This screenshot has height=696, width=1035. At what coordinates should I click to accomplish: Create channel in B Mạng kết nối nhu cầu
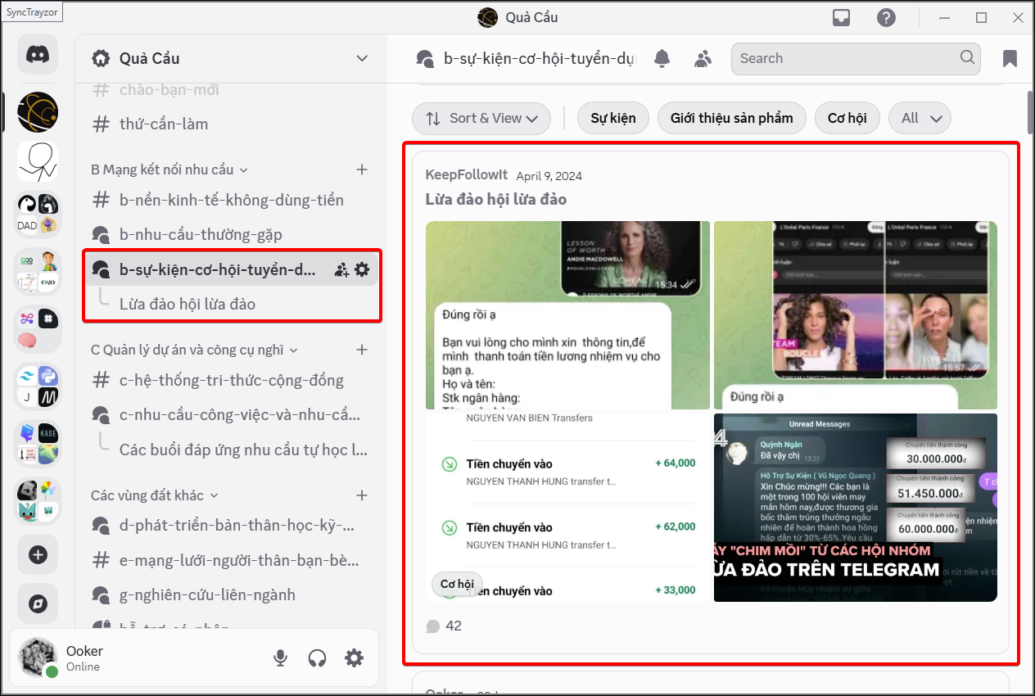pos(362,169)
